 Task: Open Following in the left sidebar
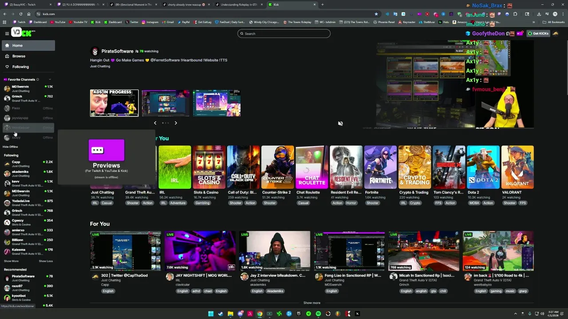point(28,67)
